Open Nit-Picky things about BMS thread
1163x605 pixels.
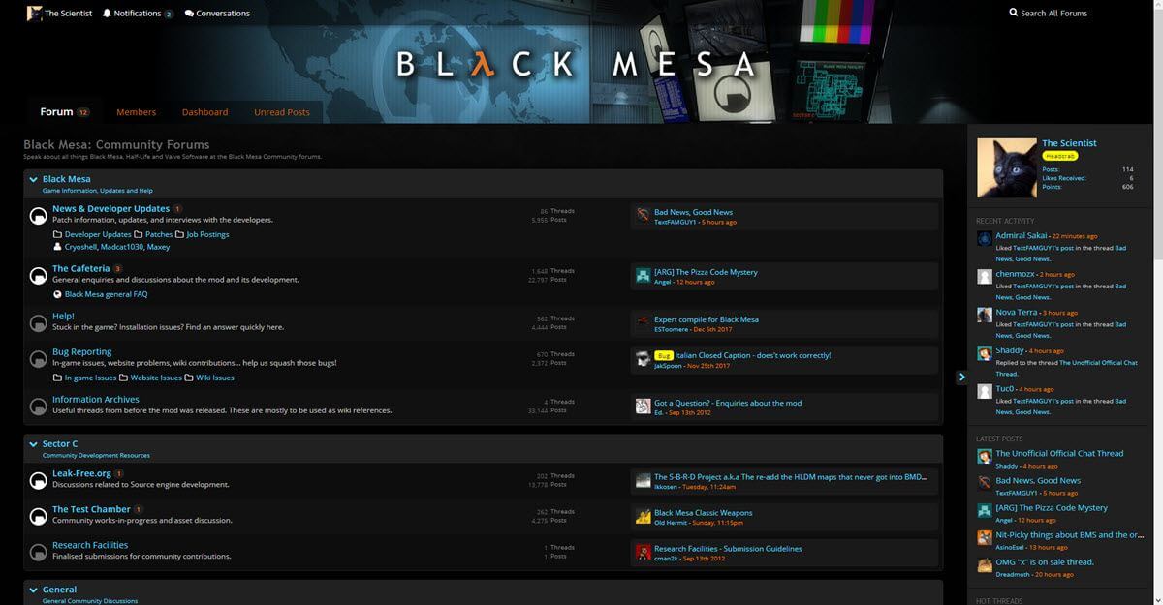[x=1070, y=534]
